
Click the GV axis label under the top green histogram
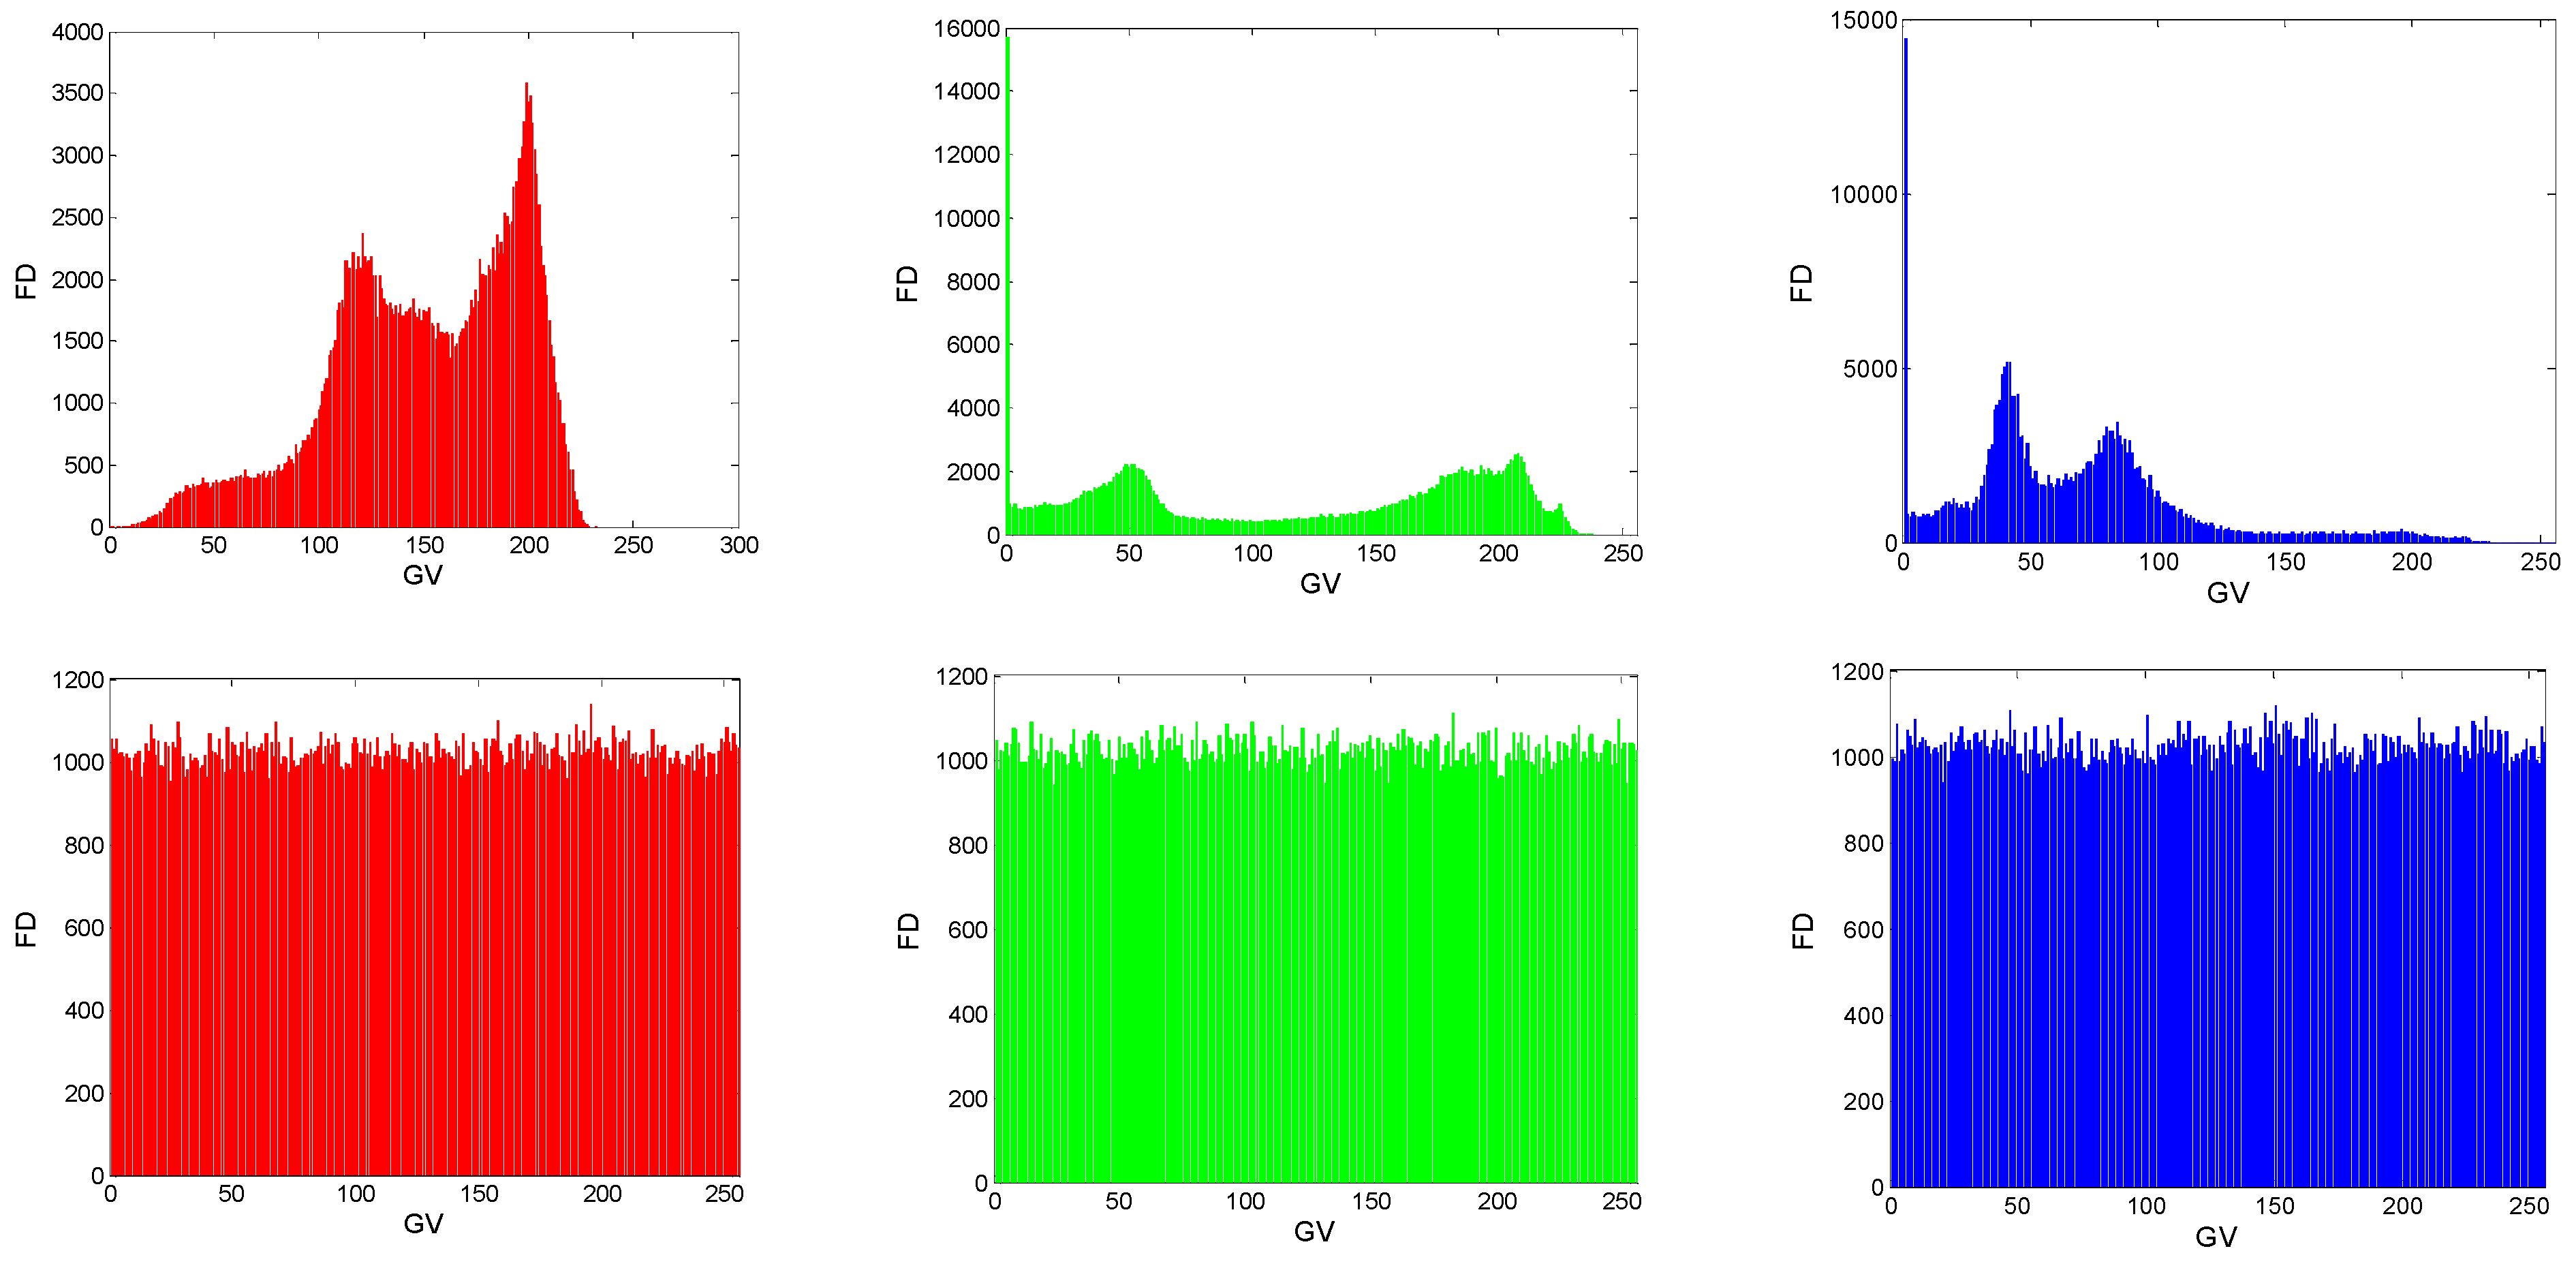point(1320,584)
